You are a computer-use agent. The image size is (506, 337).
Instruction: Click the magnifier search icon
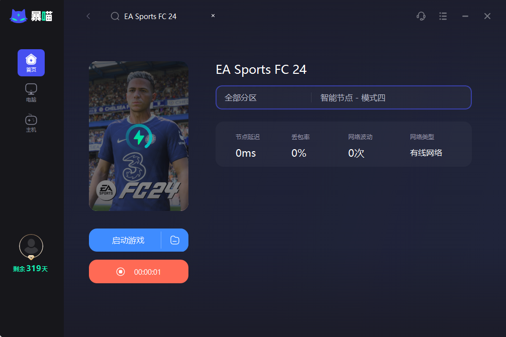coord(115,16)
